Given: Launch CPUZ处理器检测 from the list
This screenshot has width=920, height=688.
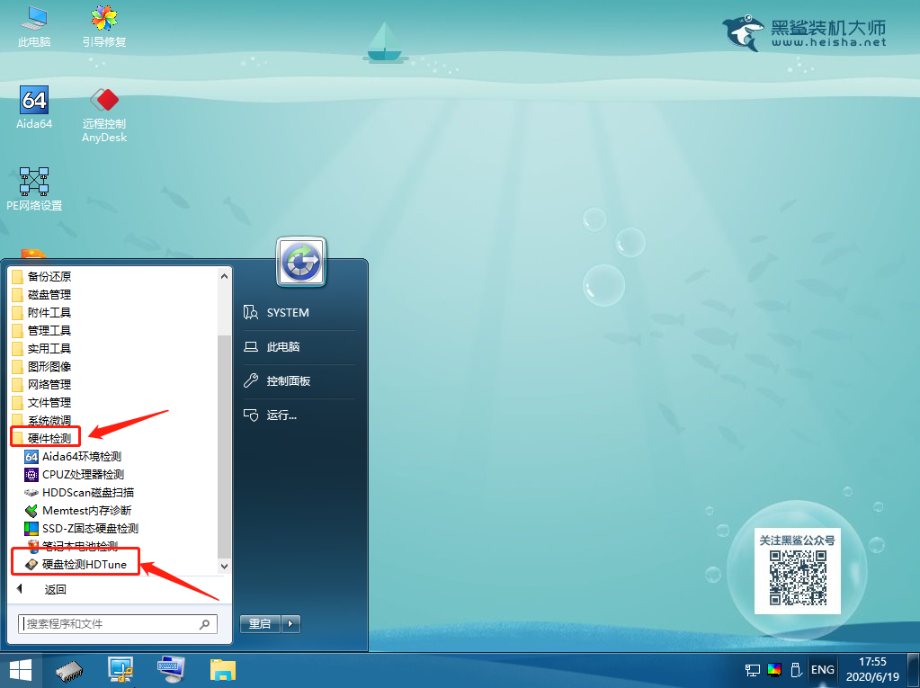Looking at the screenshot, I should pos(74,475).
